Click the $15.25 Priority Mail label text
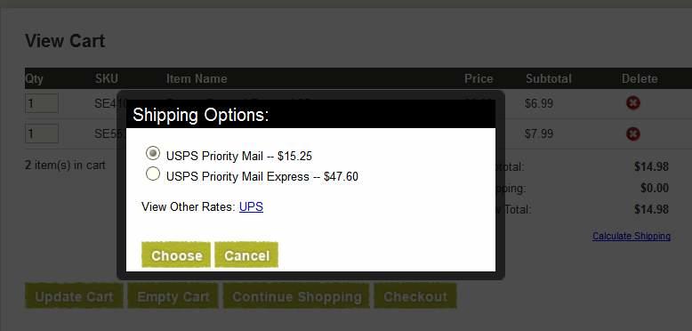This screenshot has width=692, height=331. pos(239,156)
